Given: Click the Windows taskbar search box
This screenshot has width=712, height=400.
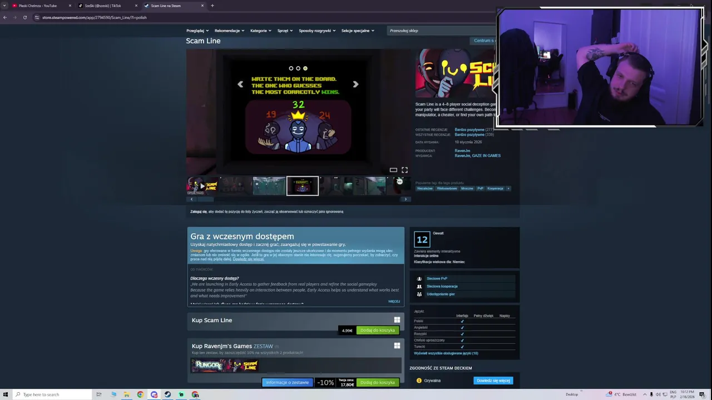Looking at the screenshot, I should tap(51, 394).
